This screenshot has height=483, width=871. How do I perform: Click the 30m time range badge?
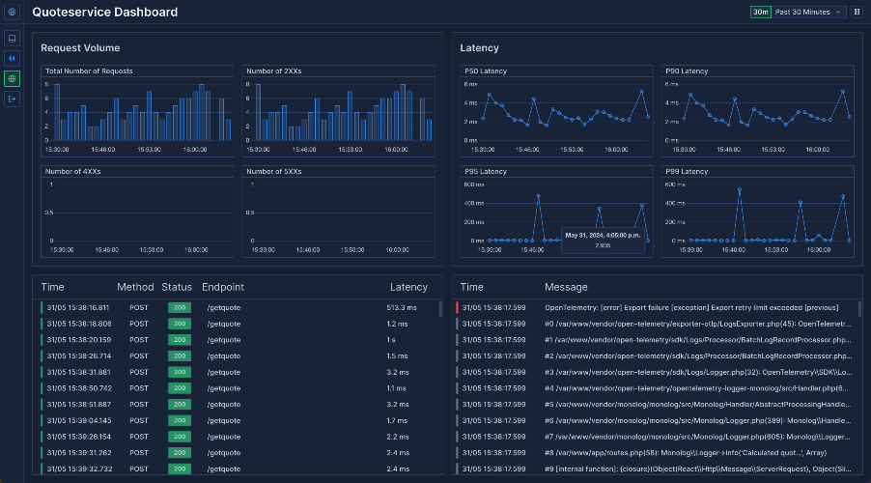pyautogui.click(x=761, y=12)
